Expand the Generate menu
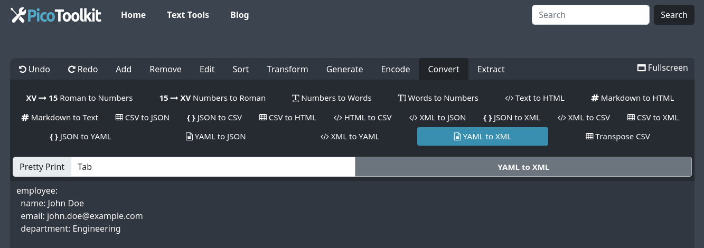The width and height of the screenshot is (704, 248). pyautogui.click(x=344, y=69)
